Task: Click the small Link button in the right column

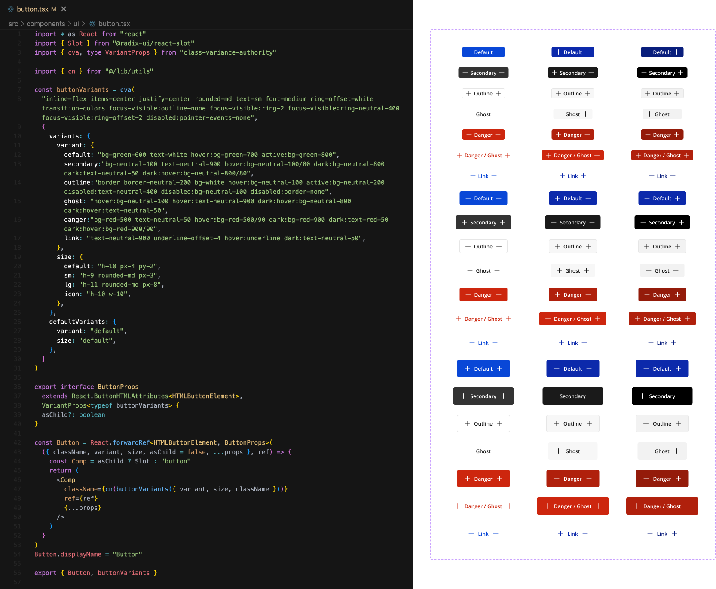Action: point(662,176)
